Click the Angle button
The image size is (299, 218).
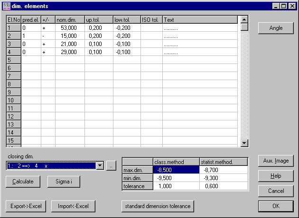point(276,28)
